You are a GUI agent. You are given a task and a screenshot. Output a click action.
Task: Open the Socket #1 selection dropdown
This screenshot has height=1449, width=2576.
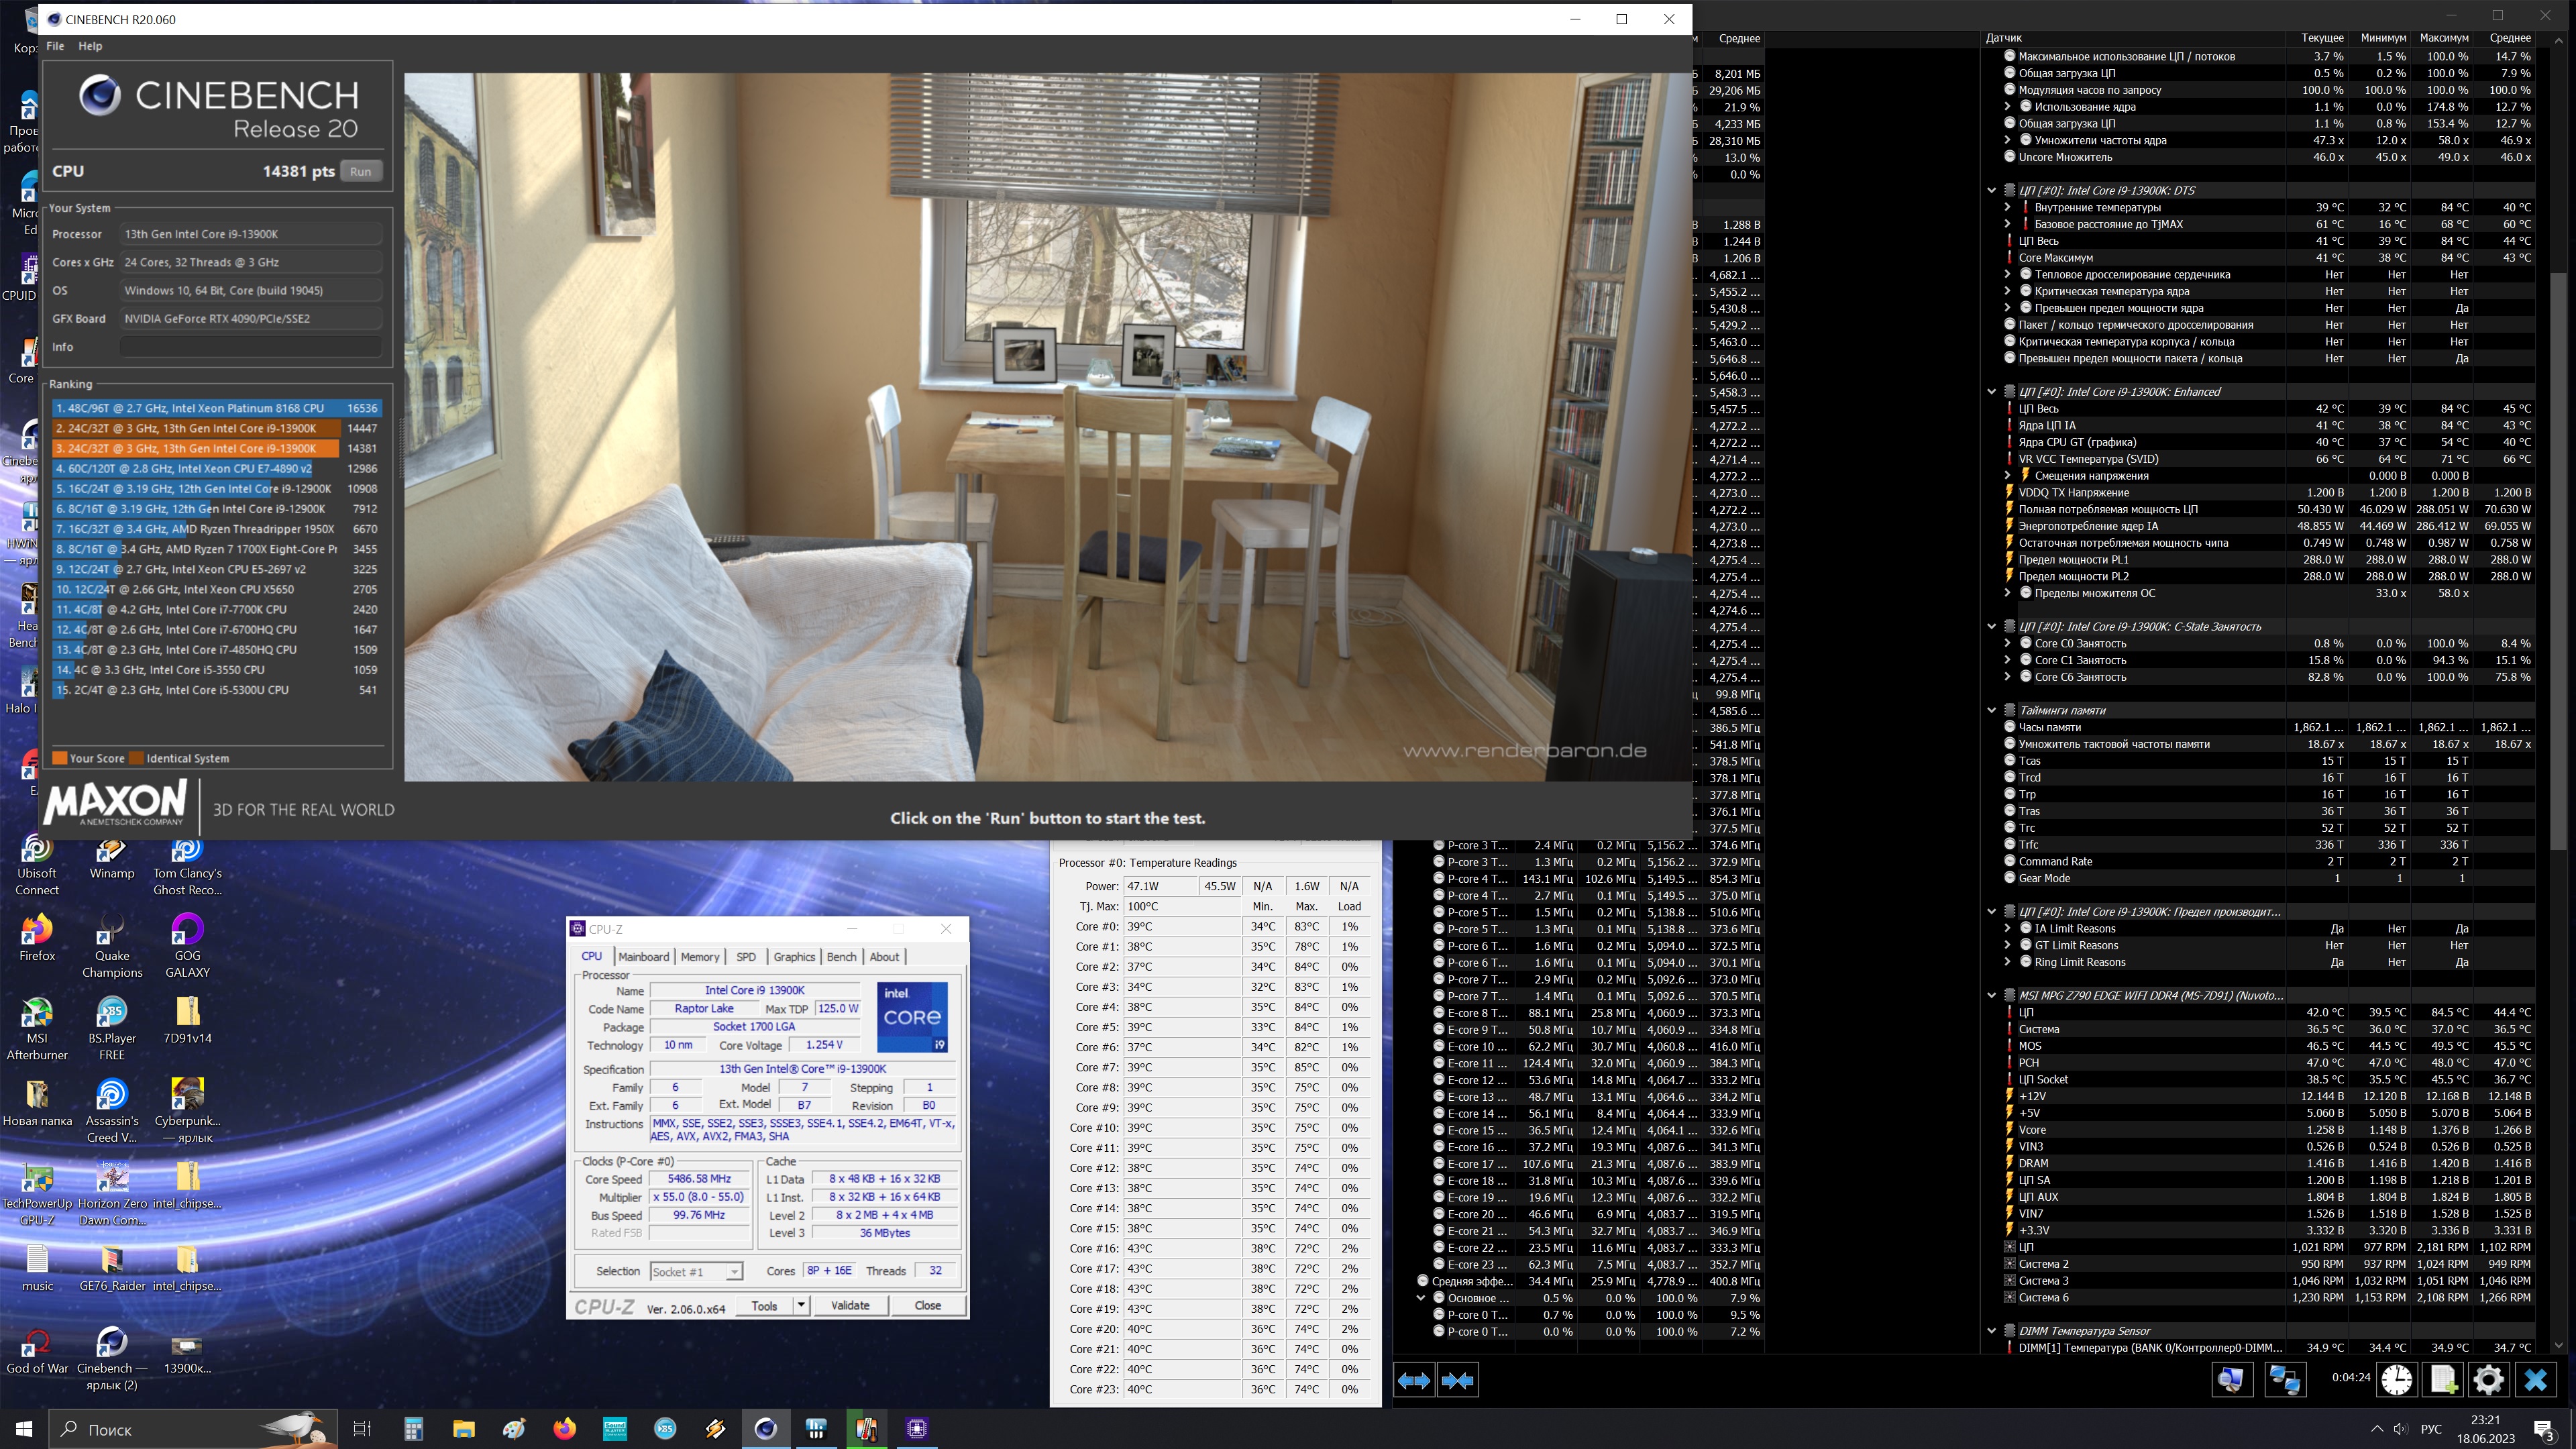tap(734, 1272)
